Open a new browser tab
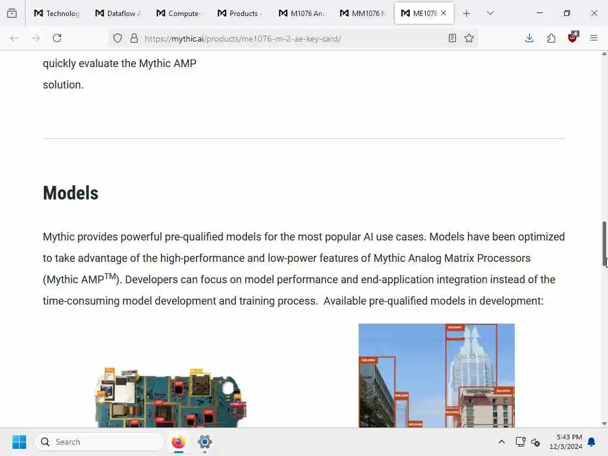The image size is (608, 456). tap(467, 13)
